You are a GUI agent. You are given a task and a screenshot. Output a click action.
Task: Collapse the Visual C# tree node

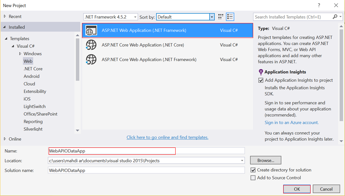click(x=13, y=46)
